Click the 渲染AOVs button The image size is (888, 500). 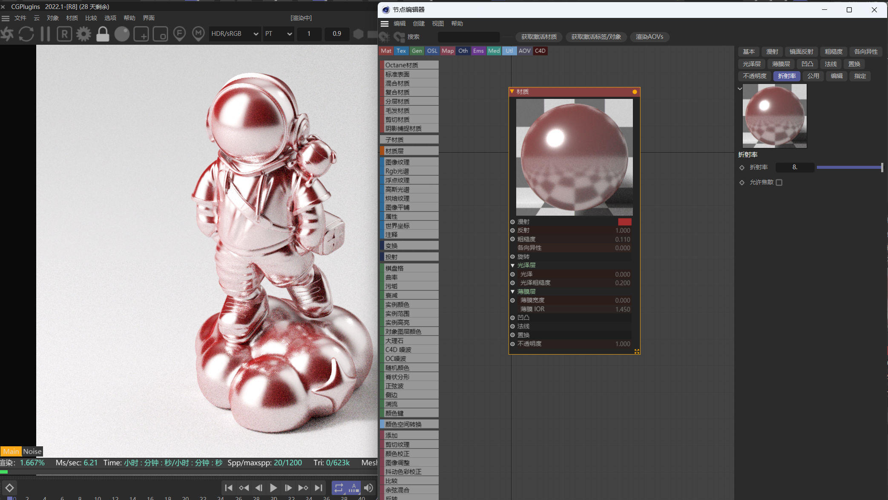649,37
